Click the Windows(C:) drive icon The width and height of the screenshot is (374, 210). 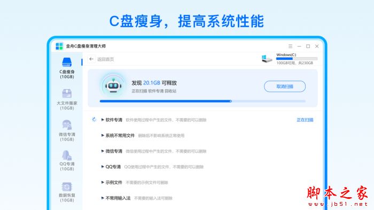(x=267, y=59)
